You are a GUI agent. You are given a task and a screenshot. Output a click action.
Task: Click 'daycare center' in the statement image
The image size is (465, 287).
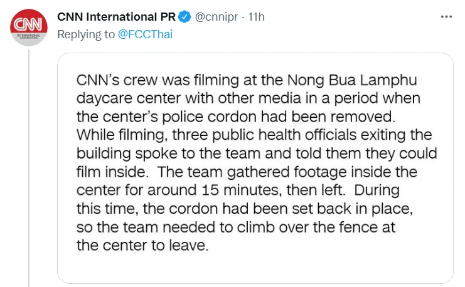129,98
